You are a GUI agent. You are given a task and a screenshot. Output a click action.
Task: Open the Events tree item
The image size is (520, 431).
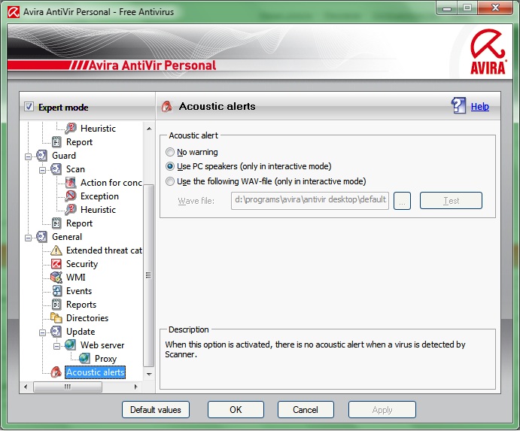[79, 291]
